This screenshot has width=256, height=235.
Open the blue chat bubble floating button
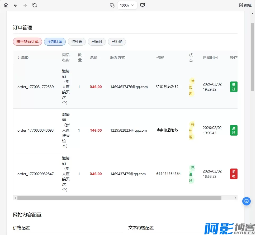click(246, 201)
